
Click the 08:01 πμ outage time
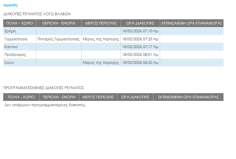(140, 55)
